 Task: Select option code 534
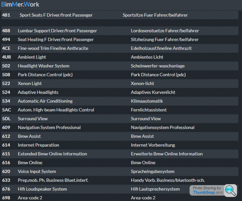point(6,101)
